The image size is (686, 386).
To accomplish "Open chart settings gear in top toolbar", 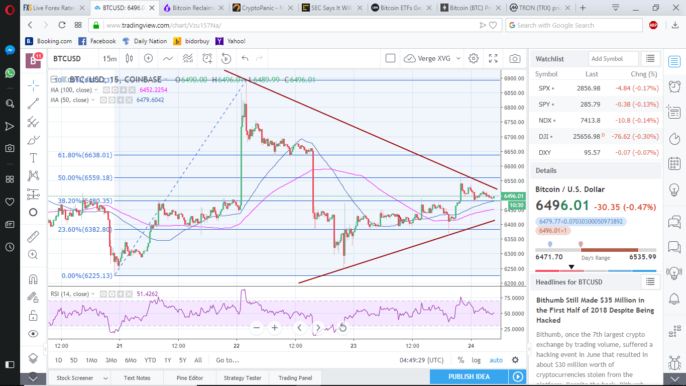I will pyautogui.click(x=473, y=59).
